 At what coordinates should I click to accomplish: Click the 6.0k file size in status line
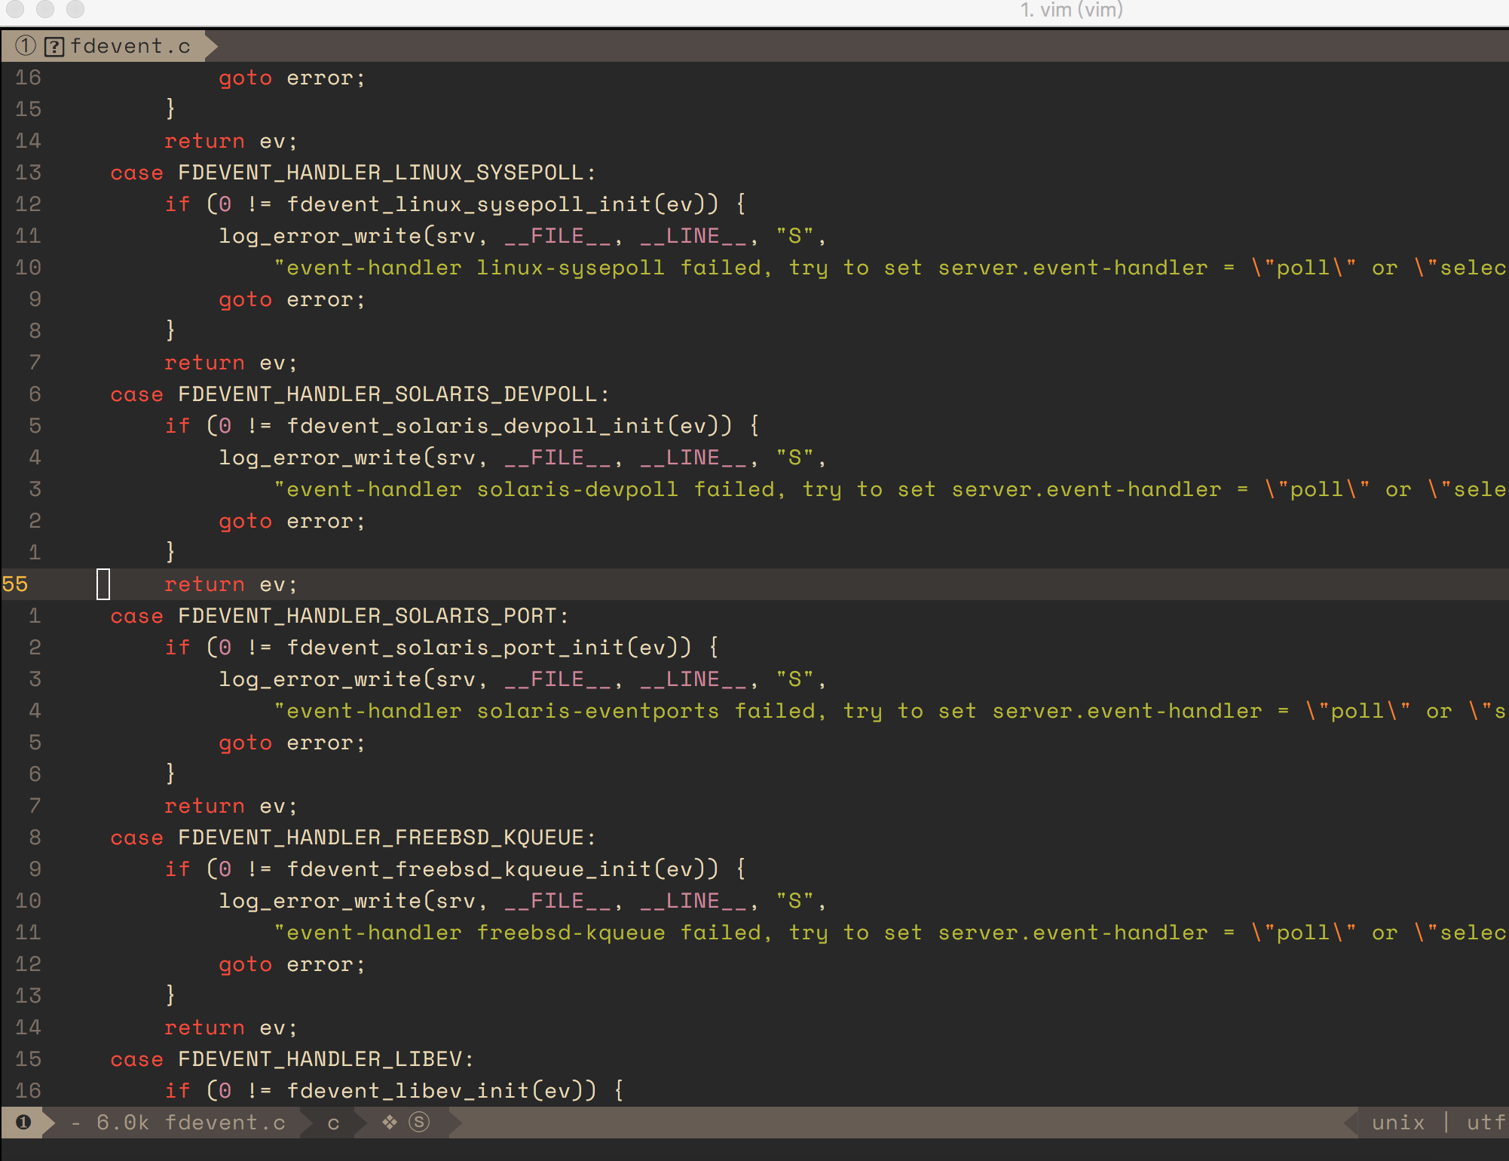click(x=123, y=1123)
